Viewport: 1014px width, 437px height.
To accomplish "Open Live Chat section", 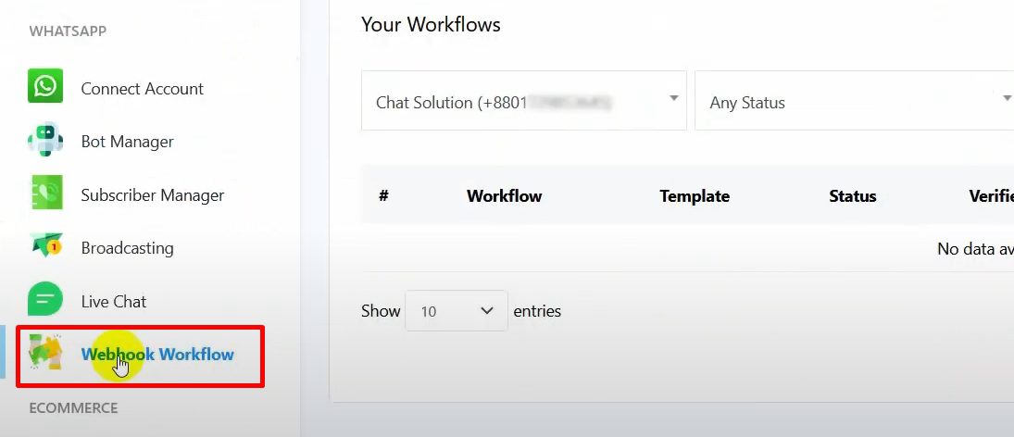I will (113, 302).
